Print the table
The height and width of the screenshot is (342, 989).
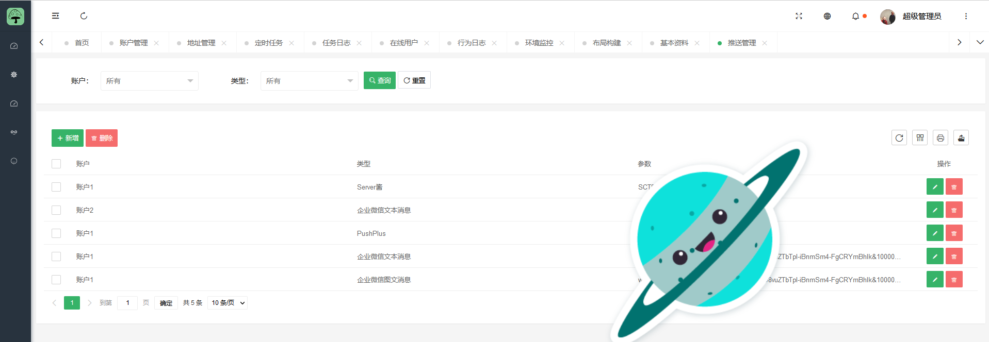(941, 138)
